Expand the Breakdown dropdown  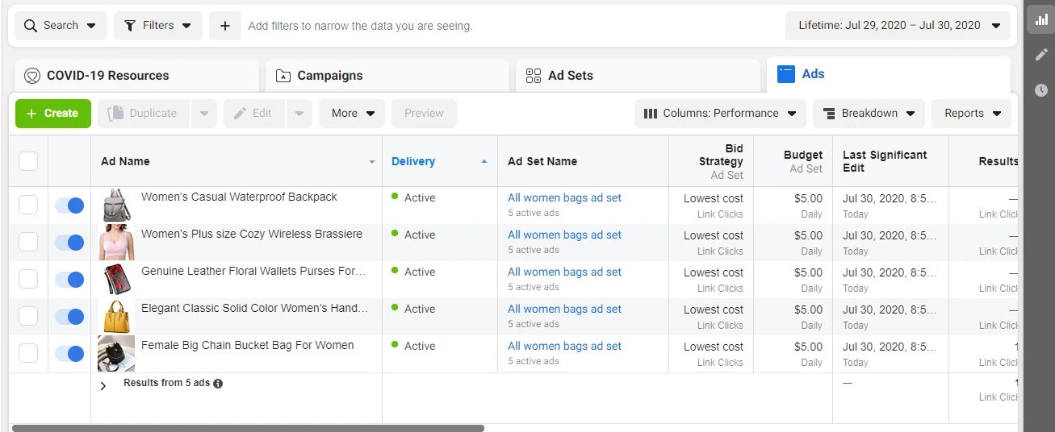tap(869, 114)
